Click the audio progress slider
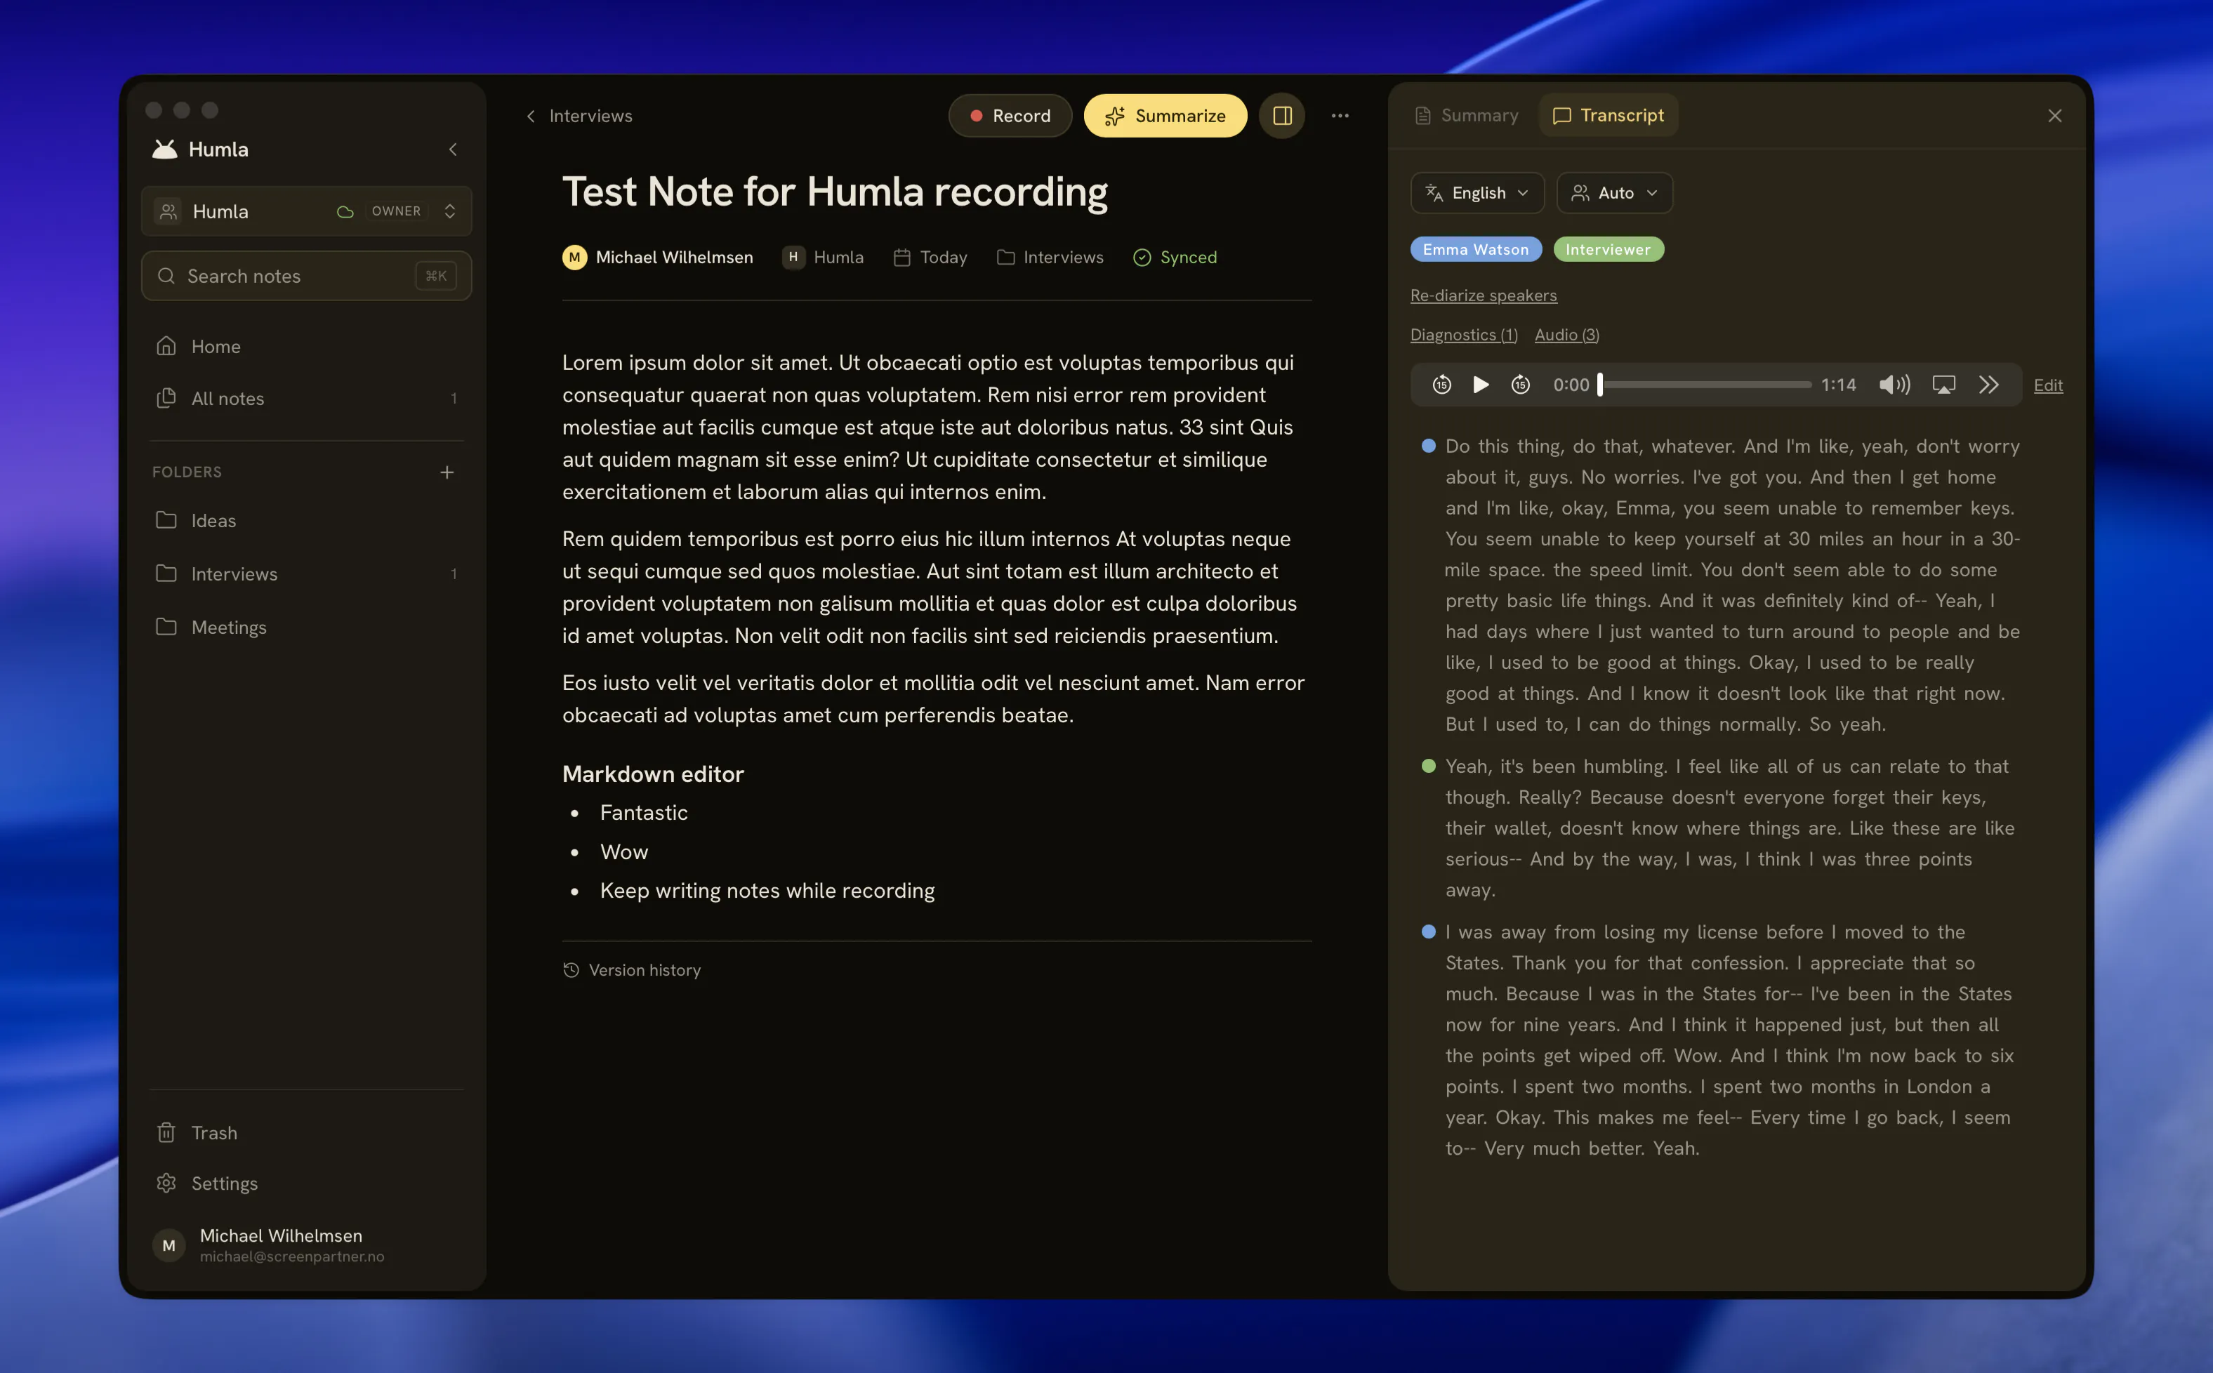The image size is (2213, 1373). tap(1705, 384)
